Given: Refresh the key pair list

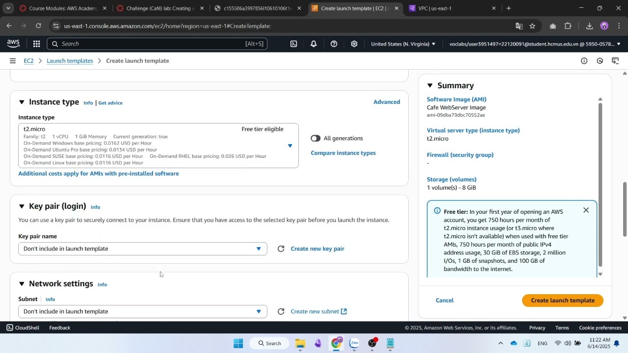Looking at the screenshot, I should point(281,249).
